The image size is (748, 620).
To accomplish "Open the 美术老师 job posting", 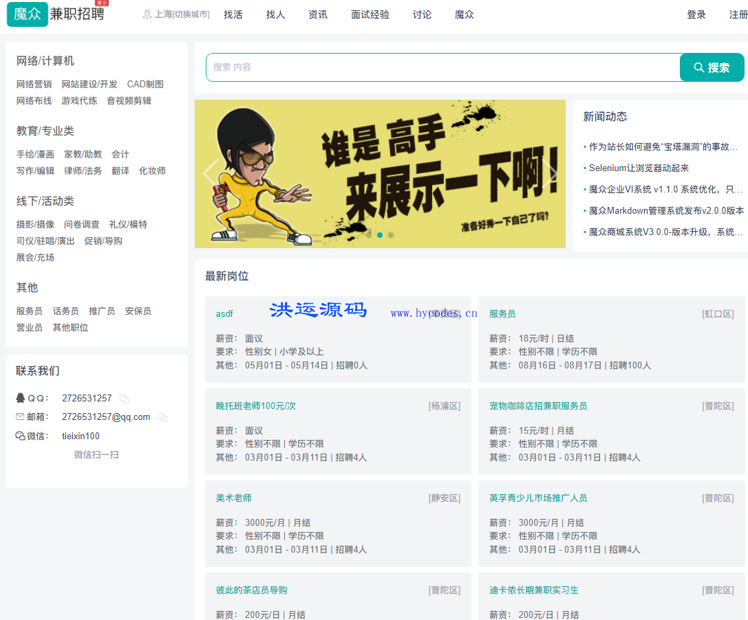I will pyautogui.click(x=233, y=498).
